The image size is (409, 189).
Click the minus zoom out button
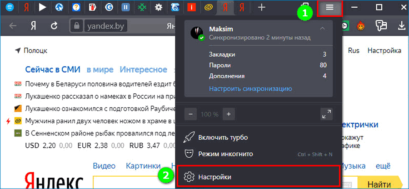coord(191,114)
